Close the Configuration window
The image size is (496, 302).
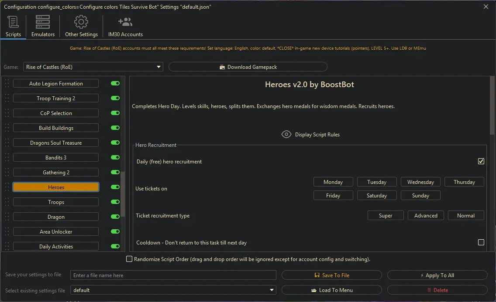(x=486, y=7)
